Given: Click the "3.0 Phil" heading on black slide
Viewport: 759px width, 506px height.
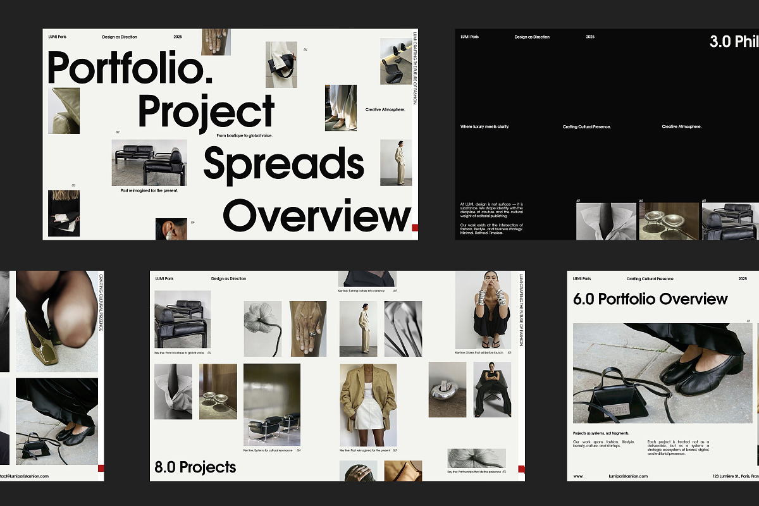Looking at the screenshot, I should point(734,42).
